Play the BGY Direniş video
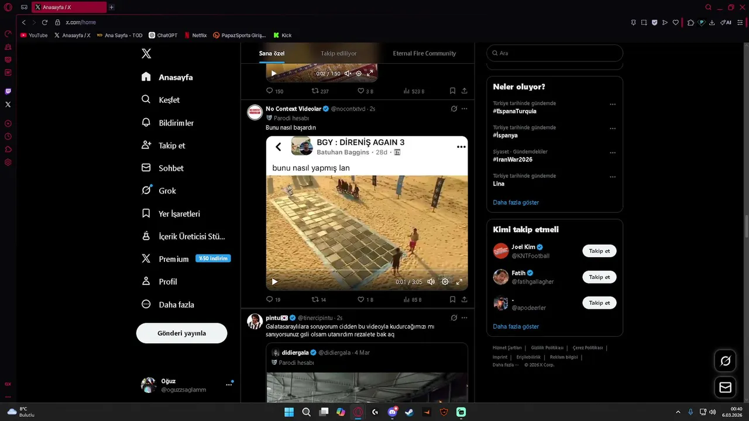 (274, 282)
